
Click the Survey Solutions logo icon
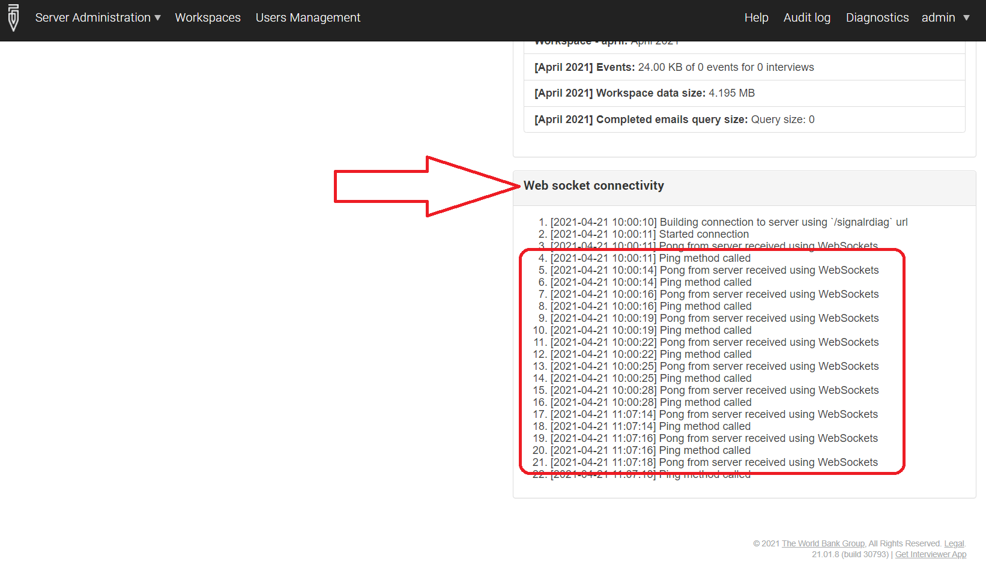(14, 17)
